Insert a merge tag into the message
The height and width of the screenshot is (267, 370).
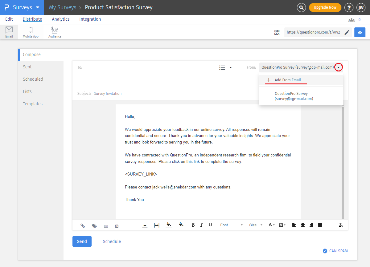[94, 226]
